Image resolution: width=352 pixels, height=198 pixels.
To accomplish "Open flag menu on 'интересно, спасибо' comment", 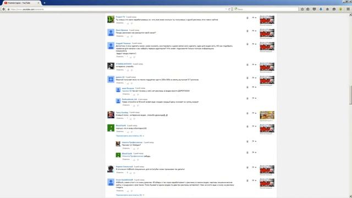I will (x=254, y=65).
